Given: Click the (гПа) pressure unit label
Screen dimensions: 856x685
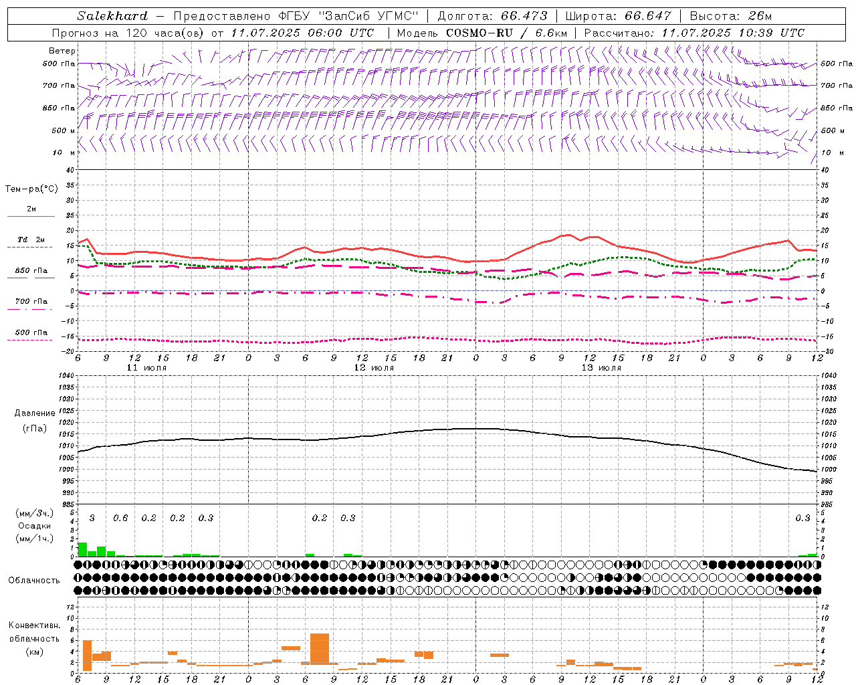Looking at the screenshot, I should (x=35, y=428).
